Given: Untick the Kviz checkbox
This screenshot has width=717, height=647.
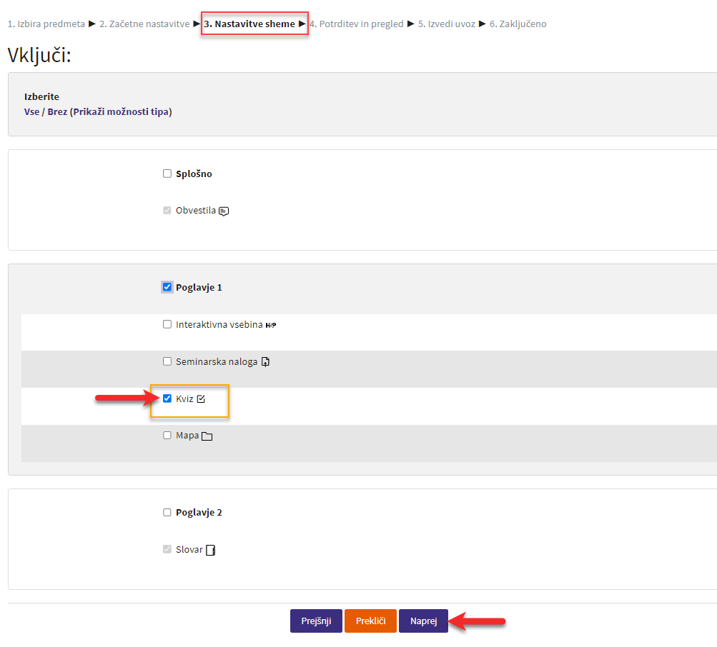Looking at the screenshot, I should click(167, 398).
